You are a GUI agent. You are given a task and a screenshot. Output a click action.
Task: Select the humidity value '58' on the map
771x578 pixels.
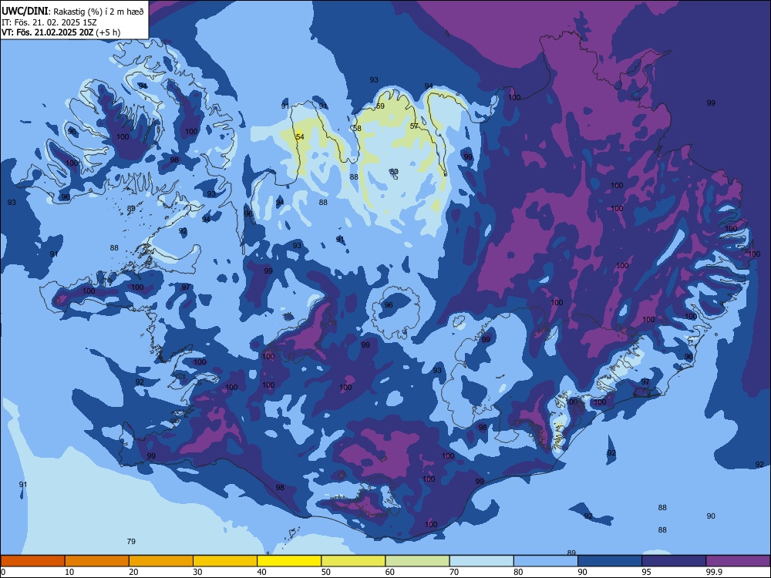pos(357,128)
